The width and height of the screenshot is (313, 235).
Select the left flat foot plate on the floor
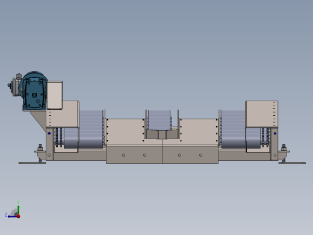click(x=32, y=163)
